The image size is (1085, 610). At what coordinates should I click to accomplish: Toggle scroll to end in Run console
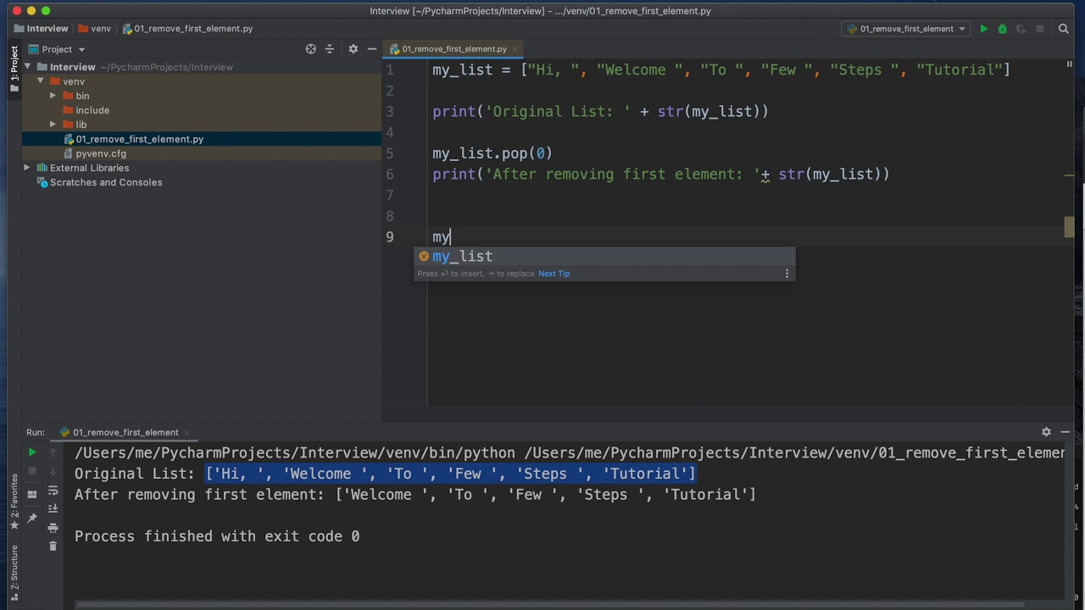(53, 508)
